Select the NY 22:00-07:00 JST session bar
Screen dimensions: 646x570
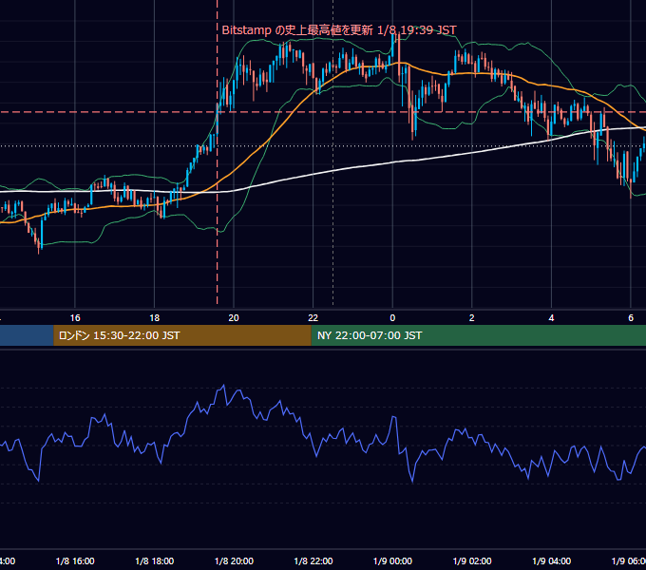coord(478,335)
